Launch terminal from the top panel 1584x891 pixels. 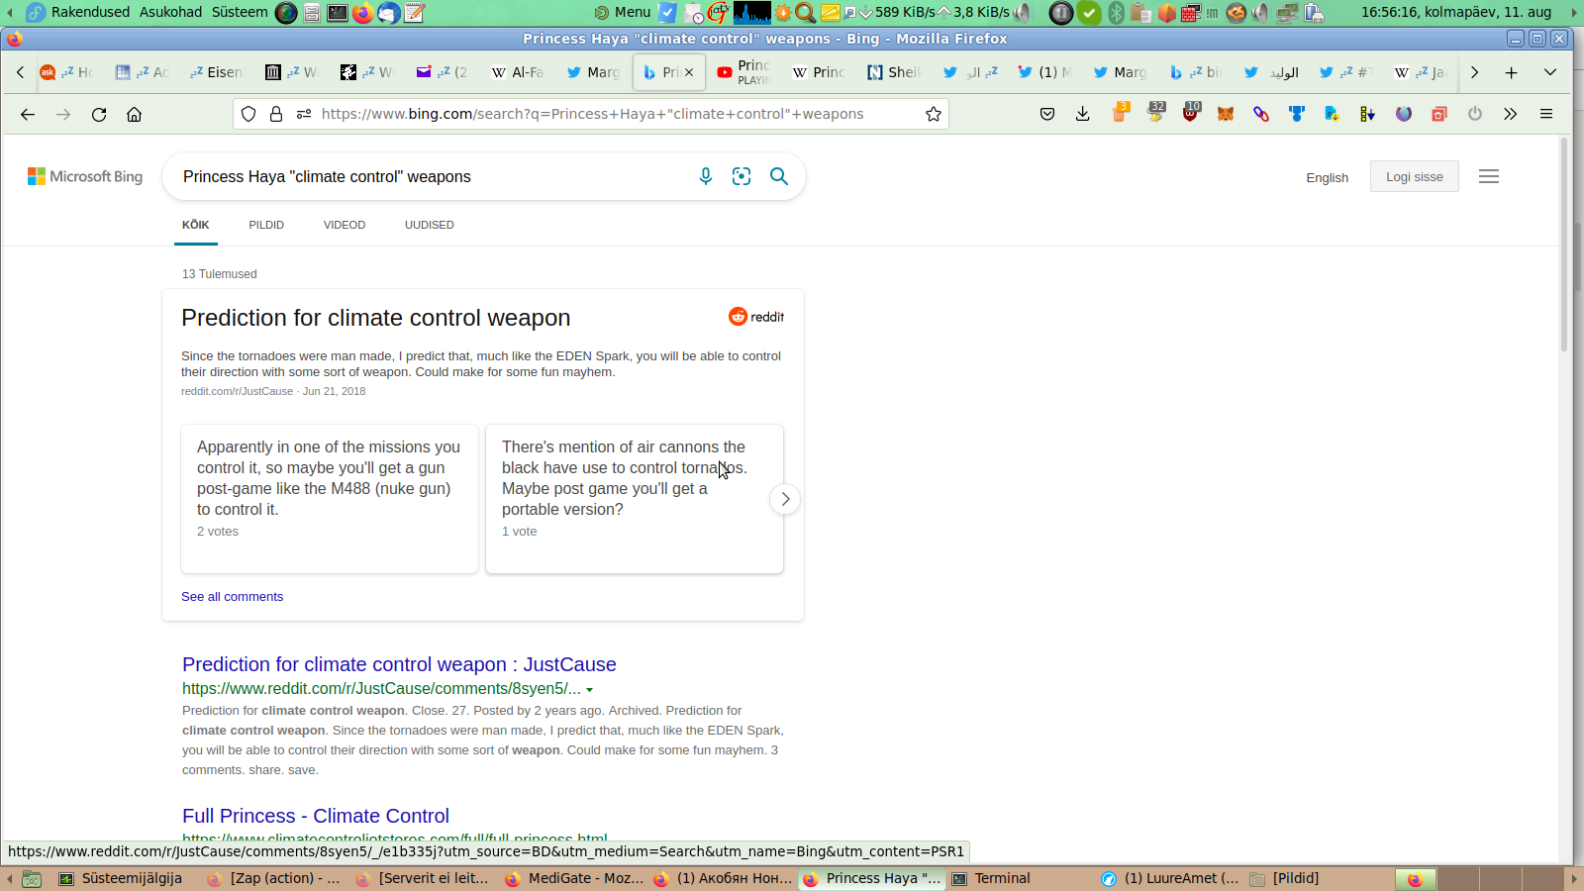click(x=338, y=13)
